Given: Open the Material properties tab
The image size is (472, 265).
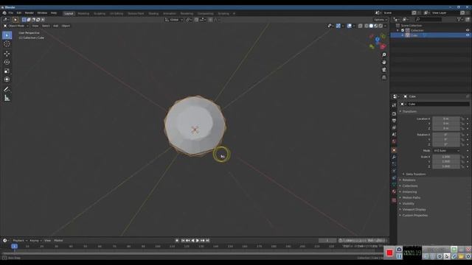Looking at the screenshot, I should [x=394, y=191].
